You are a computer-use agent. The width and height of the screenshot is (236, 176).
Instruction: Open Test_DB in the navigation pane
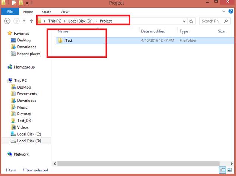[24, 121]
